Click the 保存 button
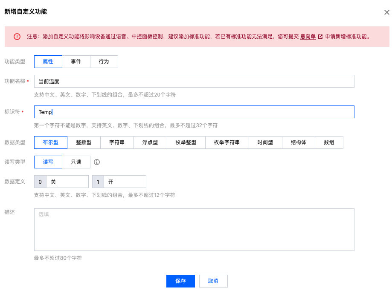This screenshot has width=392, height=296. tap(180, 281)
